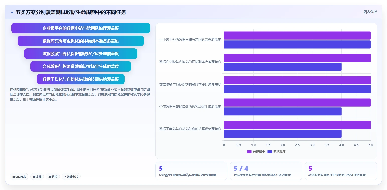Click the 关键权重 bar for 数据子集化与自动化供数
This screenshot has width=387, height=190.
[x=297, y=125]
